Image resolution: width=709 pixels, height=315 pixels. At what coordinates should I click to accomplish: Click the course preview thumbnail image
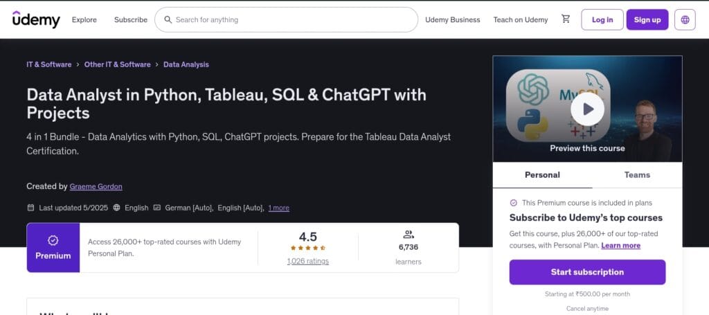587,109
